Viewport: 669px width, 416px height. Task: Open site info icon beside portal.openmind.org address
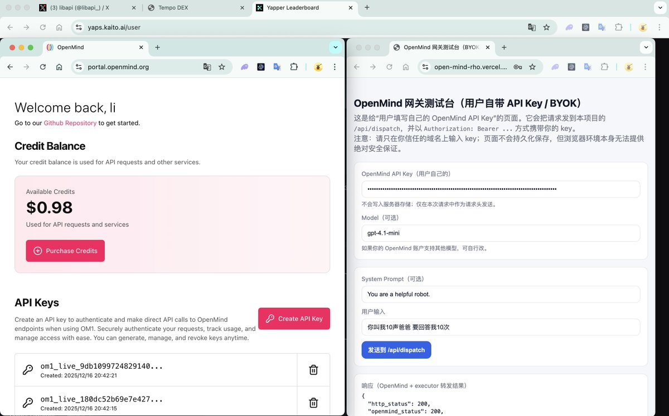79,67
